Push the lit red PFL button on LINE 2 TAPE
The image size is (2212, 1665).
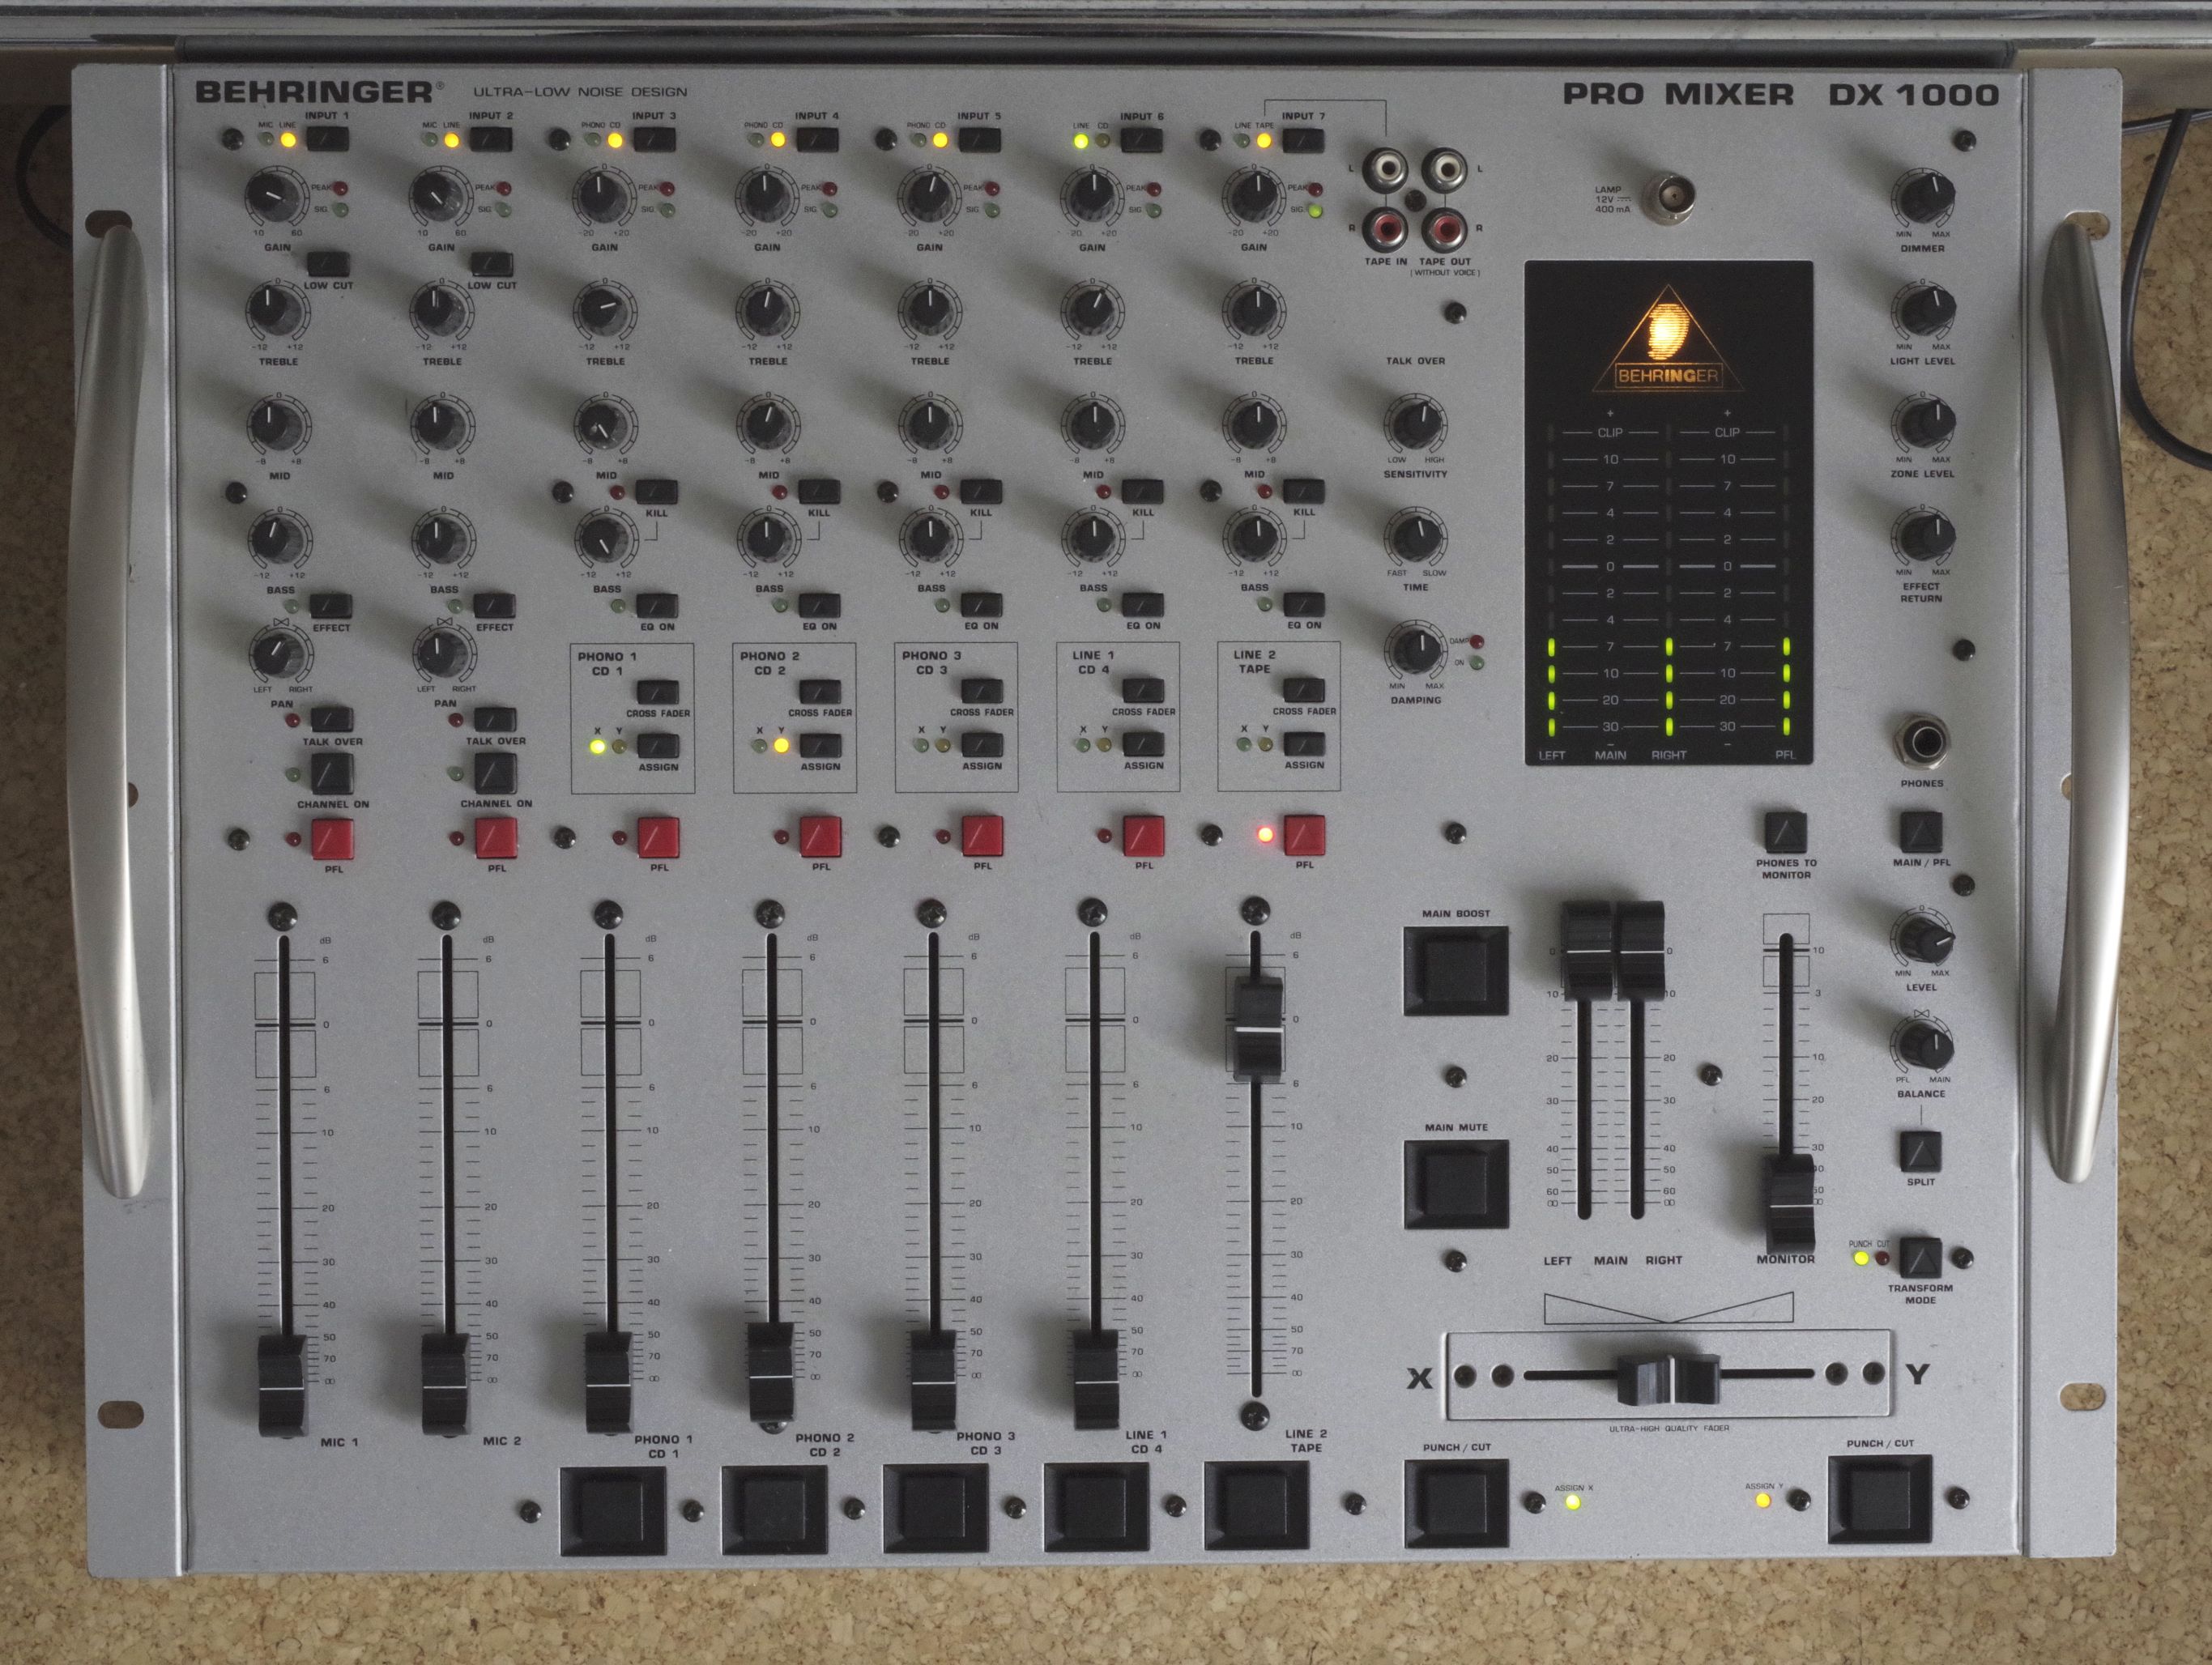click(1304, 835)
